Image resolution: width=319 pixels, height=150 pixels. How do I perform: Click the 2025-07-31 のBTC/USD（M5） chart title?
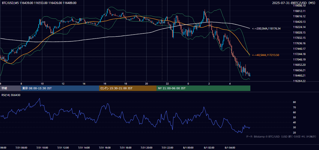[294, 3]
